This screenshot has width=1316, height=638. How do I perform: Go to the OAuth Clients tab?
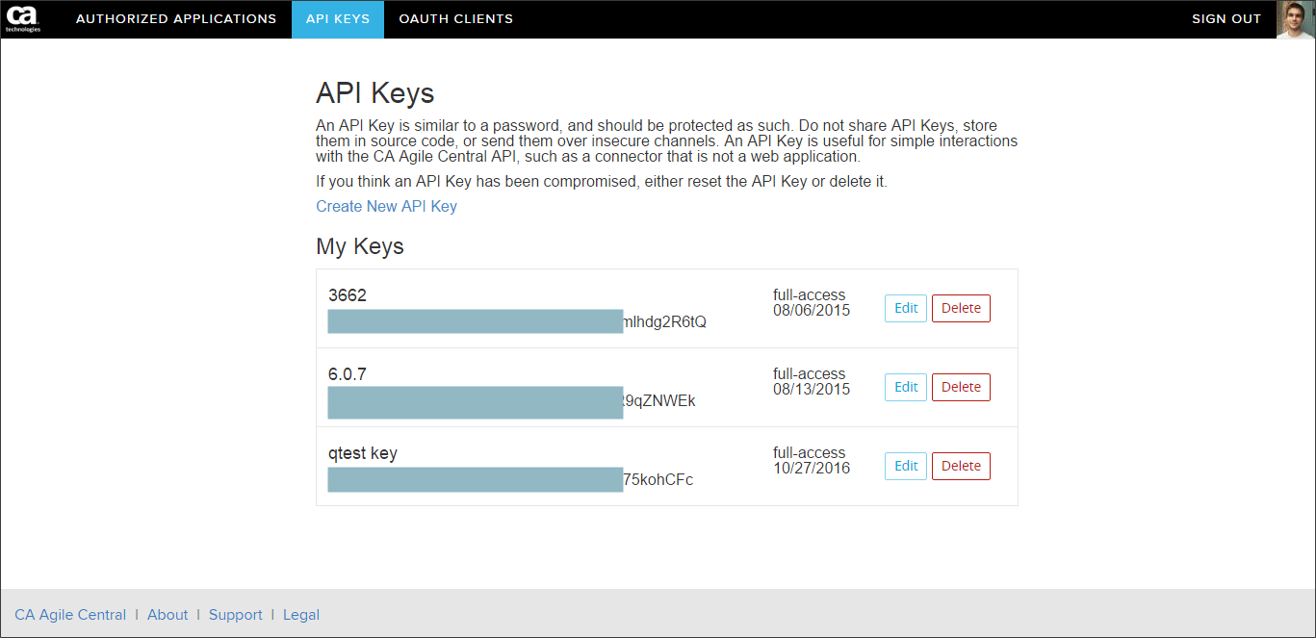pyautogui.click(x=455, y=19)
